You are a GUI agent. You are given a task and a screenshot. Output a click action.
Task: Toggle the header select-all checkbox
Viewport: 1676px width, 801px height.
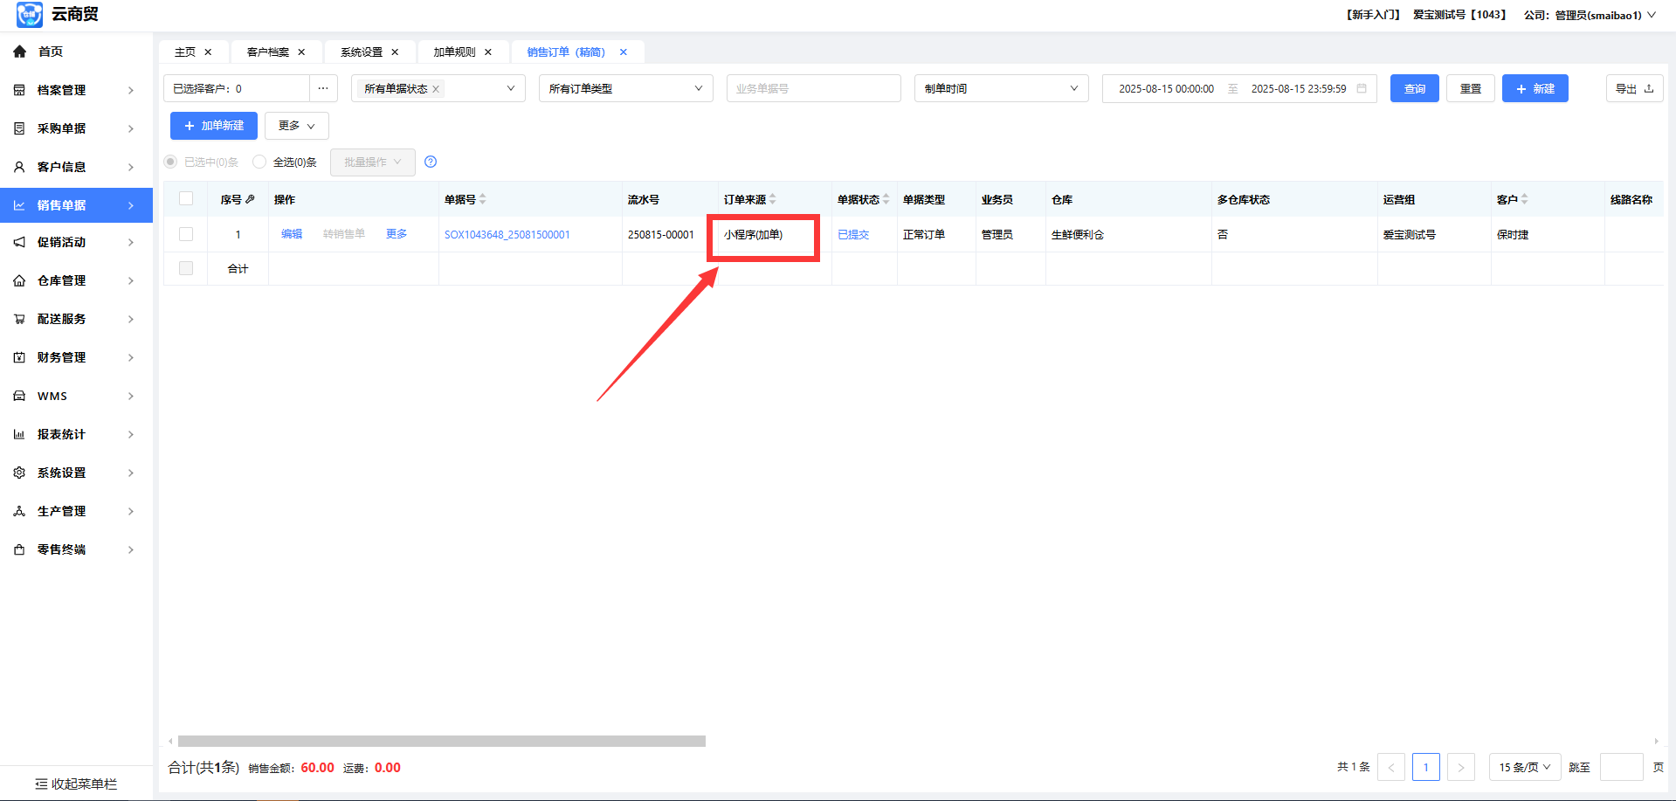click(x=186, y=198)
